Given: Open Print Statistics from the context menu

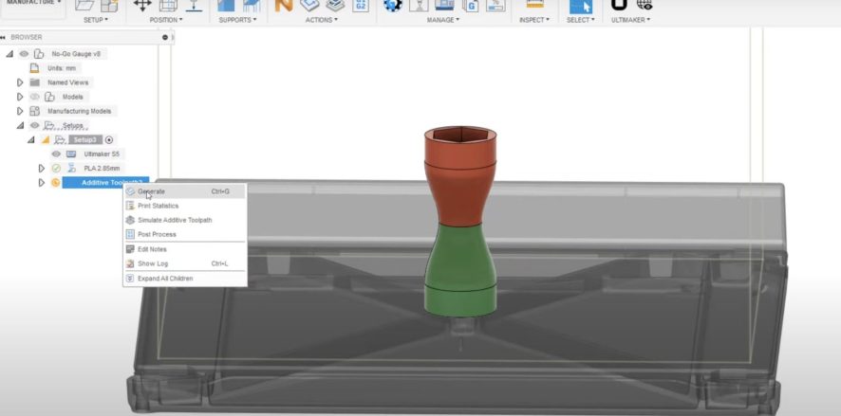Looking at the screenshot, I should (x=158, y=206).
